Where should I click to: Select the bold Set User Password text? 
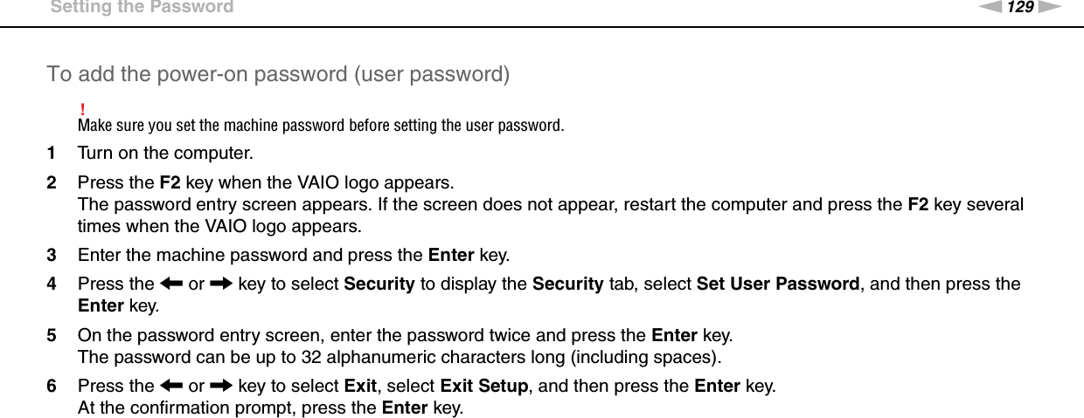[777, 284]
